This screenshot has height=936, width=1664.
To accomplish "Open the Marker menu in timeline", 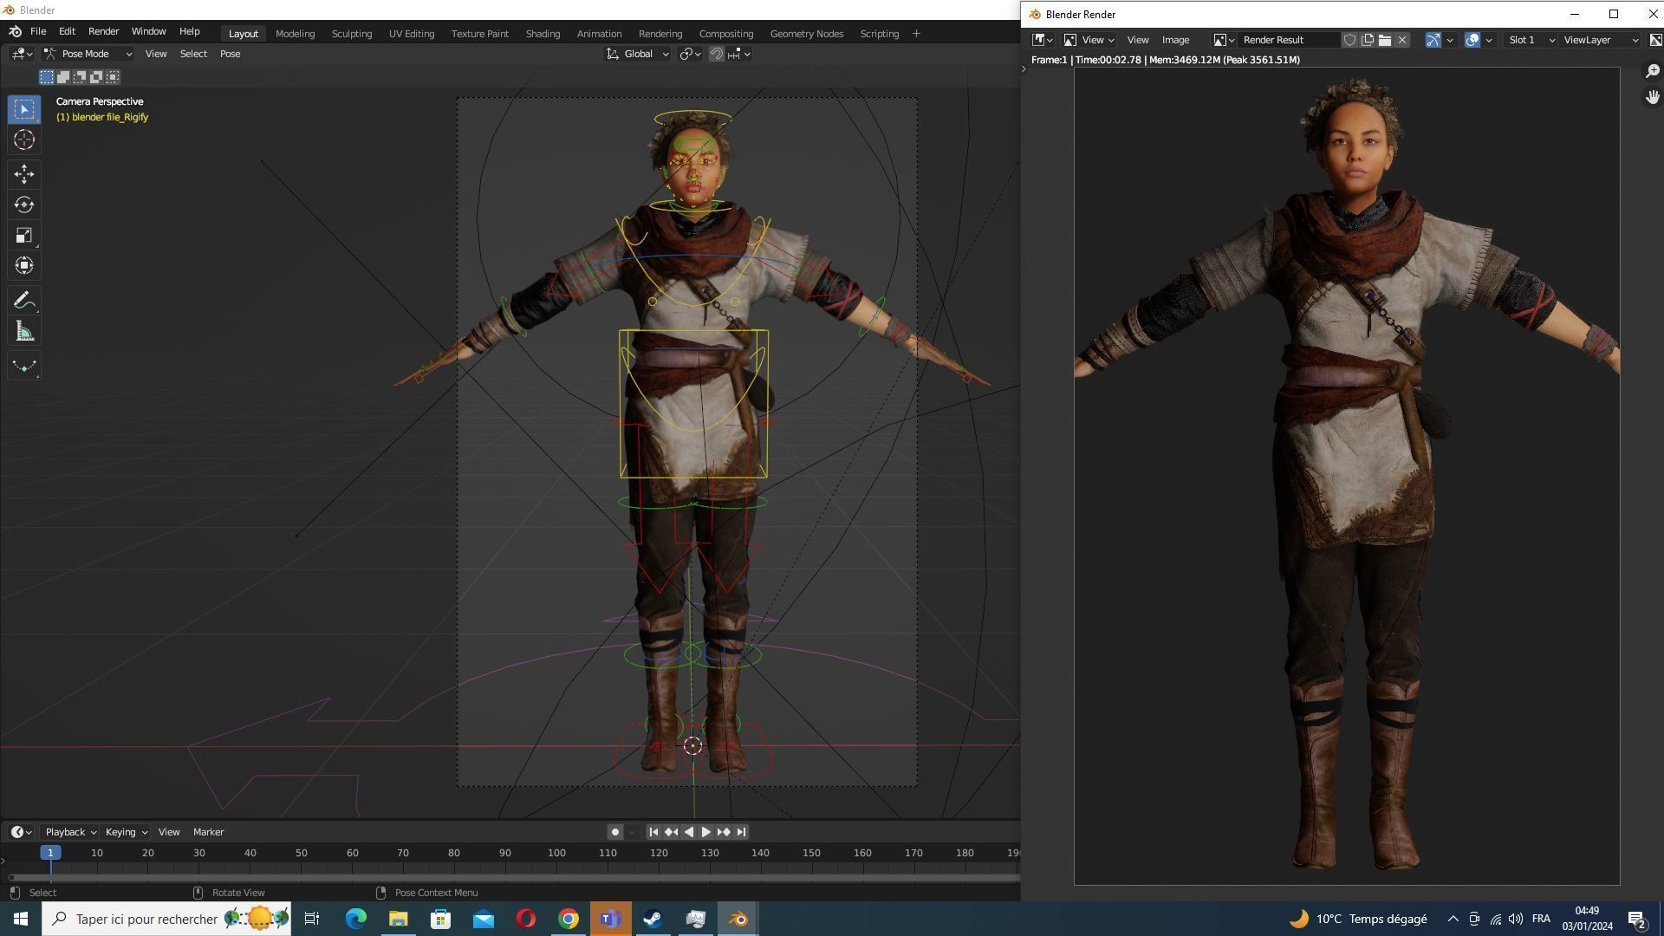I will 208,832.
